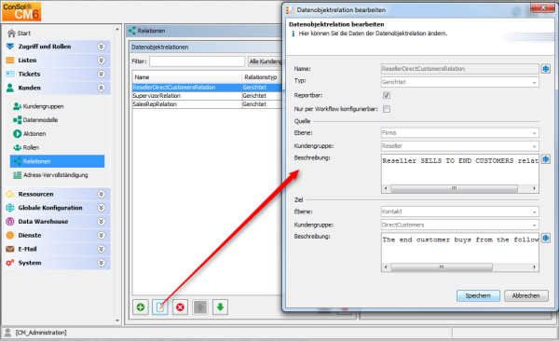
Task: Click the green move down arrow
Action: [x=220, y=307]
